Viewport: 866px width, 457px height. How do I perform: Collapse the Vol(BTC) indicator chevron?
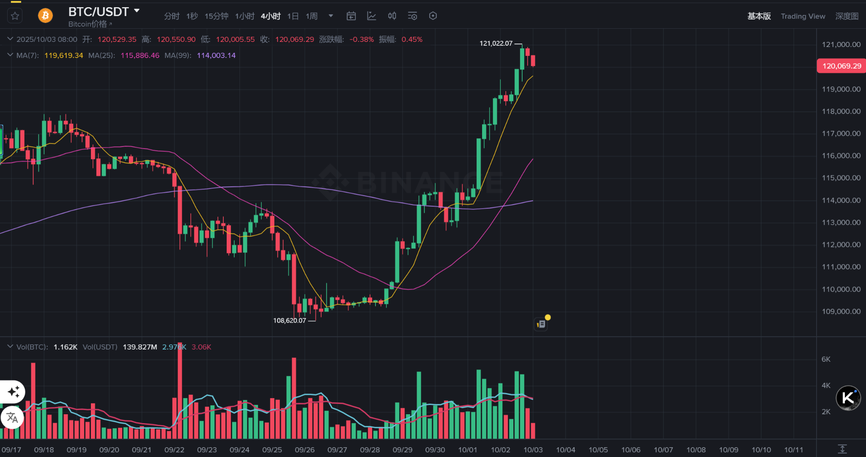point(10,347)
